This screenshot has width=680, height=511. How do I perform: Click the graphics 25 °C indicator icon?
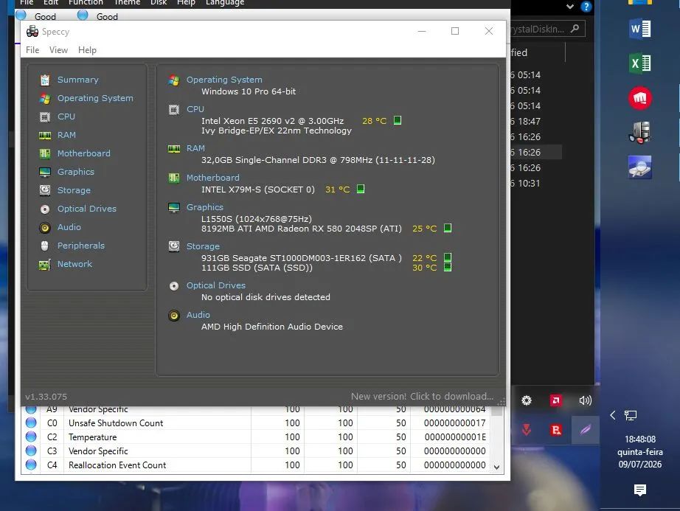tap(448, 228)
